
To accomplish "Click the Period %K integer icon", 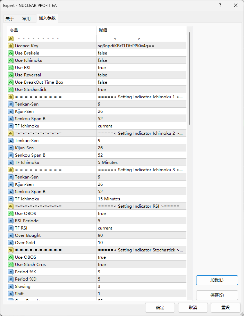I will (x=11, y=272).
